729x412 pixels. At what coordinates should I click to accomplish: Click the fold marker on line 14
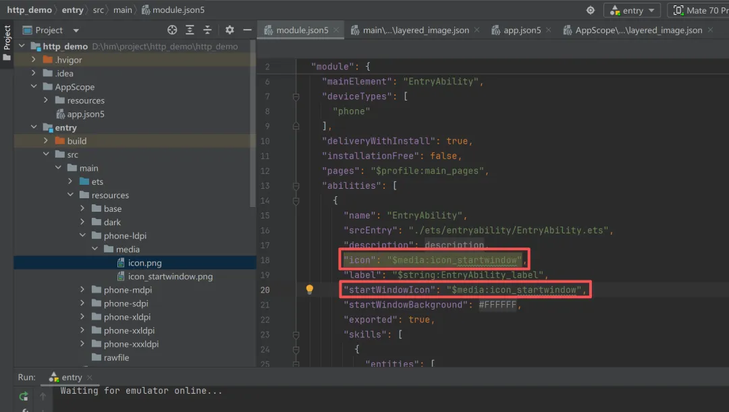(x=296, y=201)
